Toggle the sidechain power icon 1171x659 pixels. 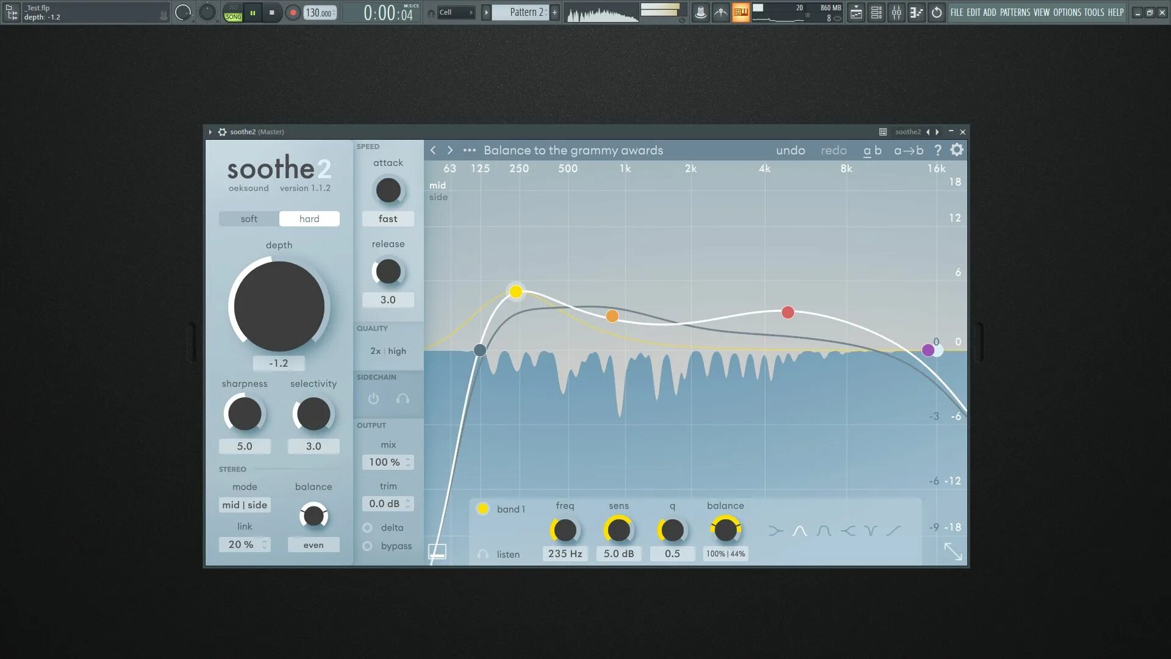[374, 398]
